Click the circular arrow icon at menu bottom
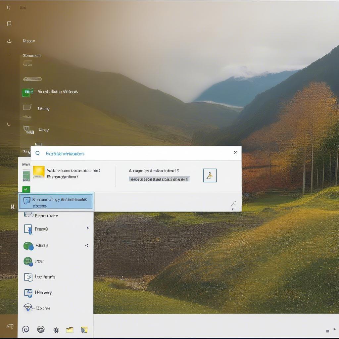The image size is (339, 339). click(x=26, y=329)
